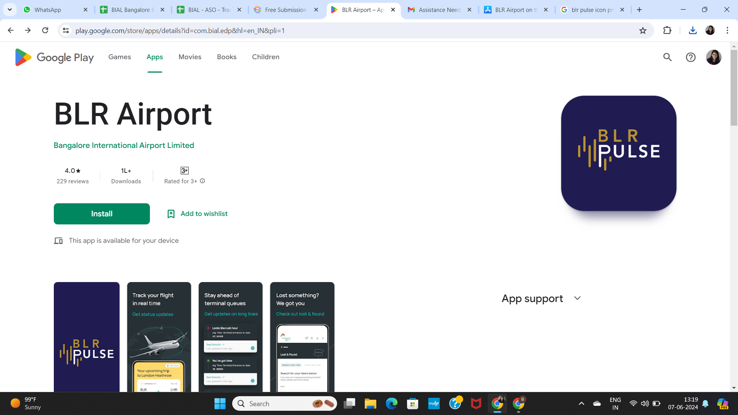
Task: Open the BLR Pulse splash screenshot
Action: [x=86, y=337]
